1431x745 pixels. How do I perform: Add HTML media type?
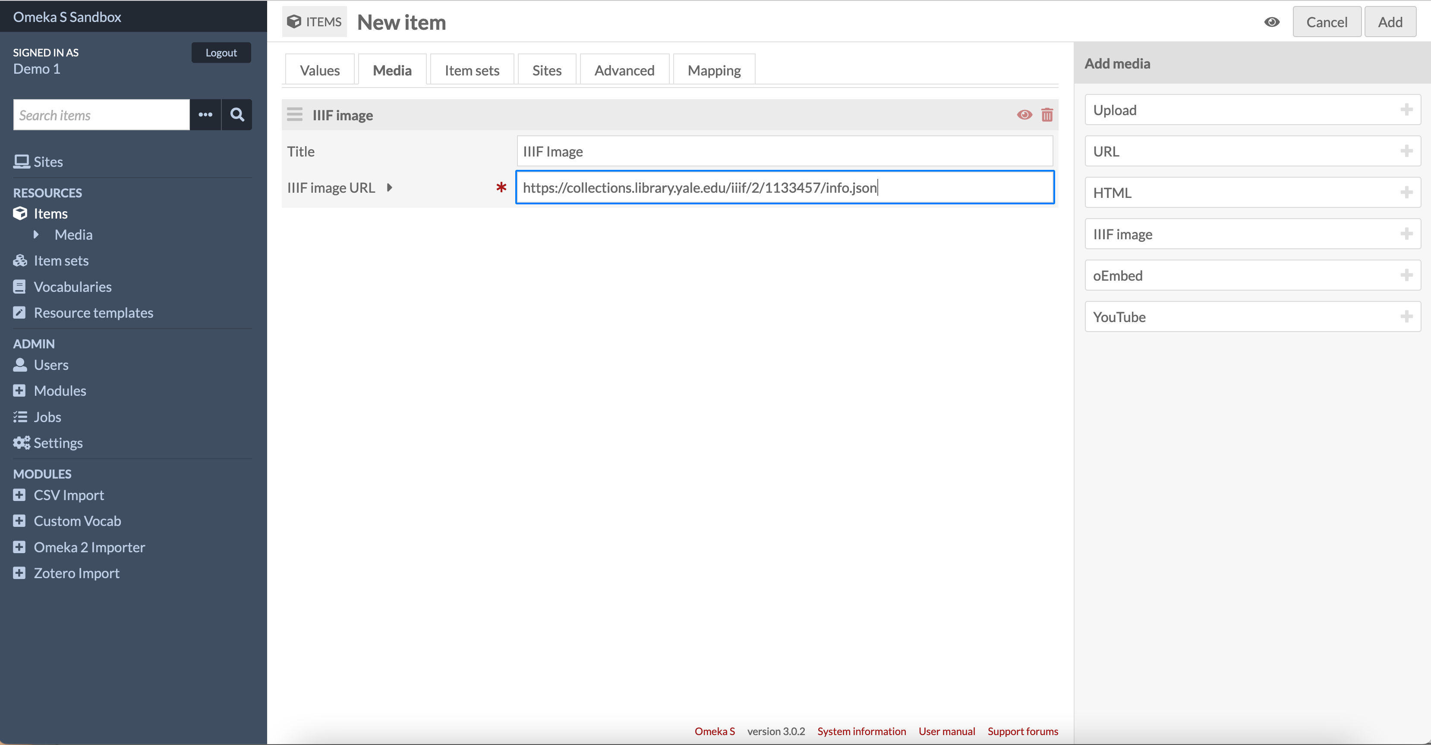pos(1253,193)
